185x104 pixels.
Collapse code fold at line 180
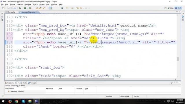pos(14,26)
